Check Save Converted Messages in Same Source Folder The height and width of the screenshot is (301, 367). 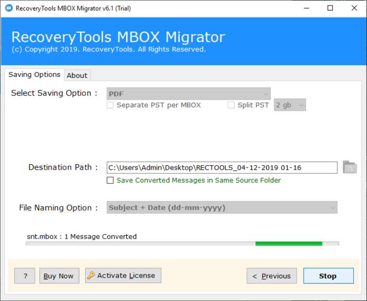110,180
